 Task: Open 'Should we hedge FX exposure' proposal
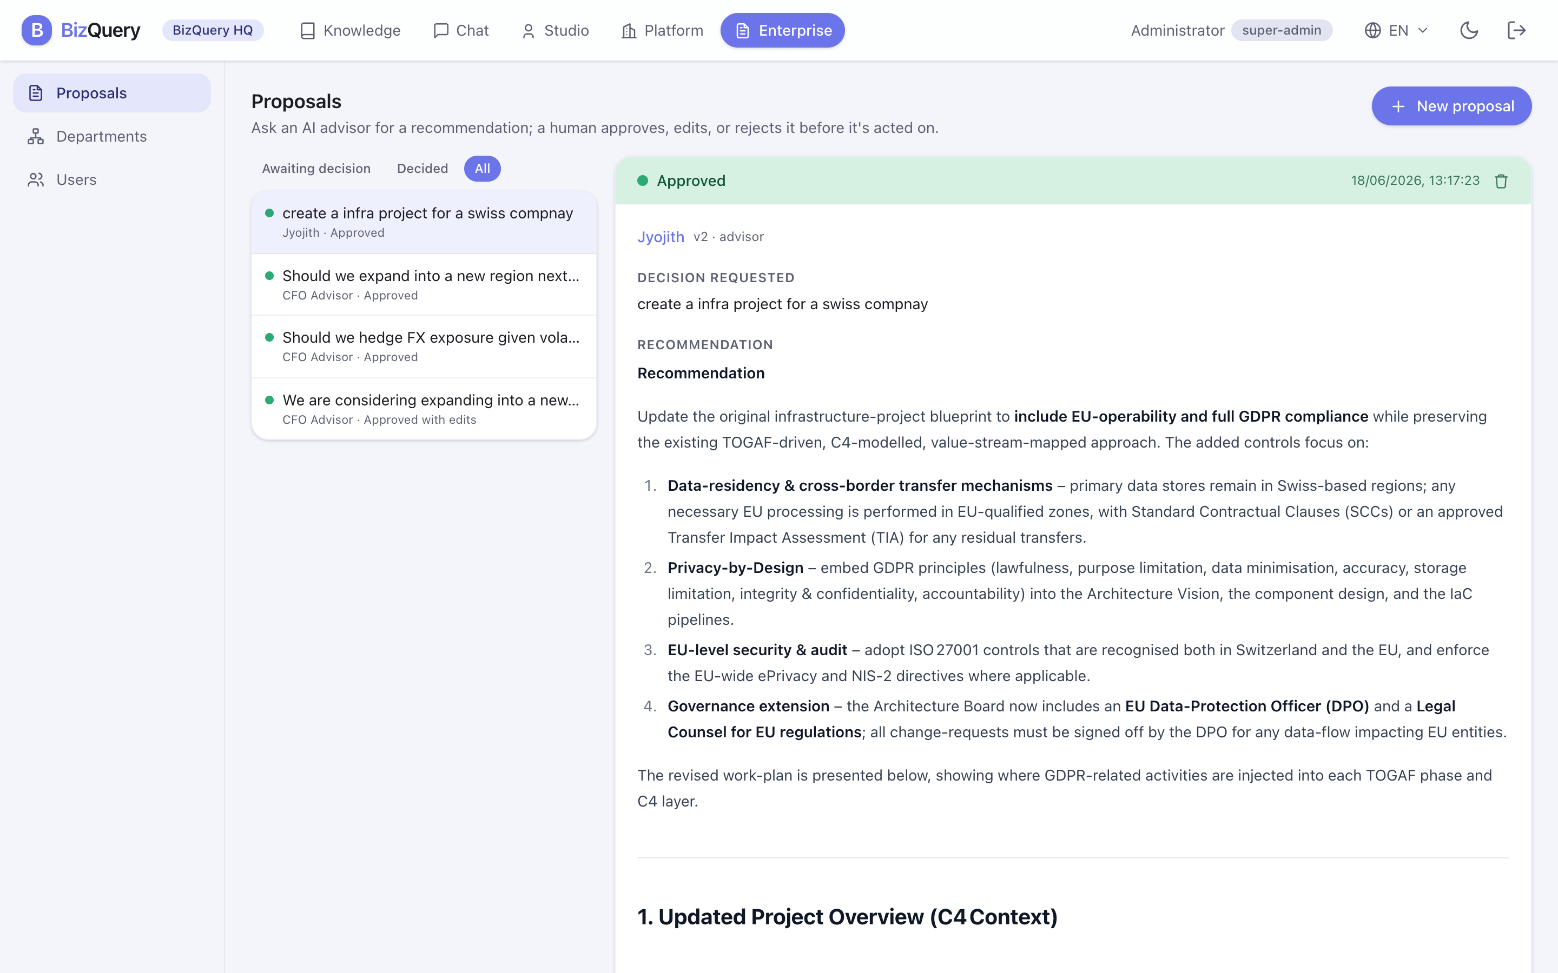(x=424, y=346)
